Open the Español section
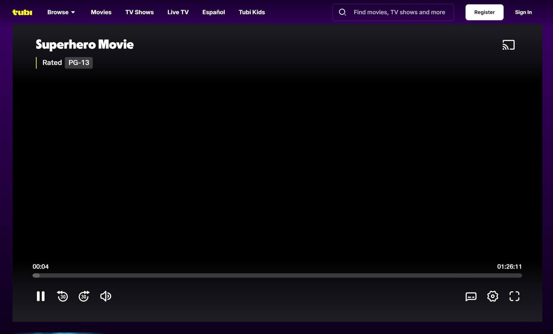The height and width of the screenshot is (334, 553). (214, 12)
